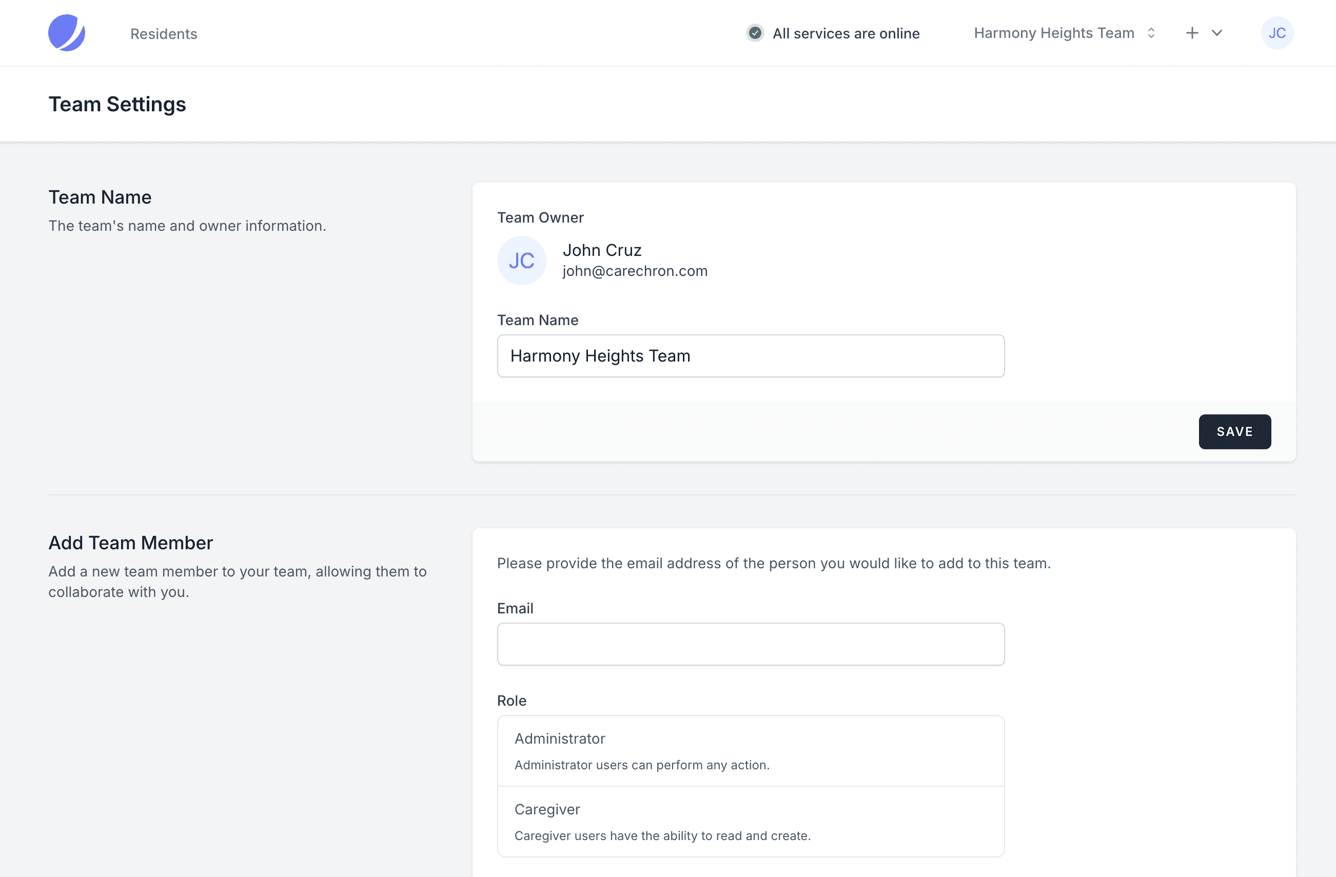Image resolution: width=1336 pixels, height=877 pixels.
Task: Click the Role label
Action: [x=512, y=701]
